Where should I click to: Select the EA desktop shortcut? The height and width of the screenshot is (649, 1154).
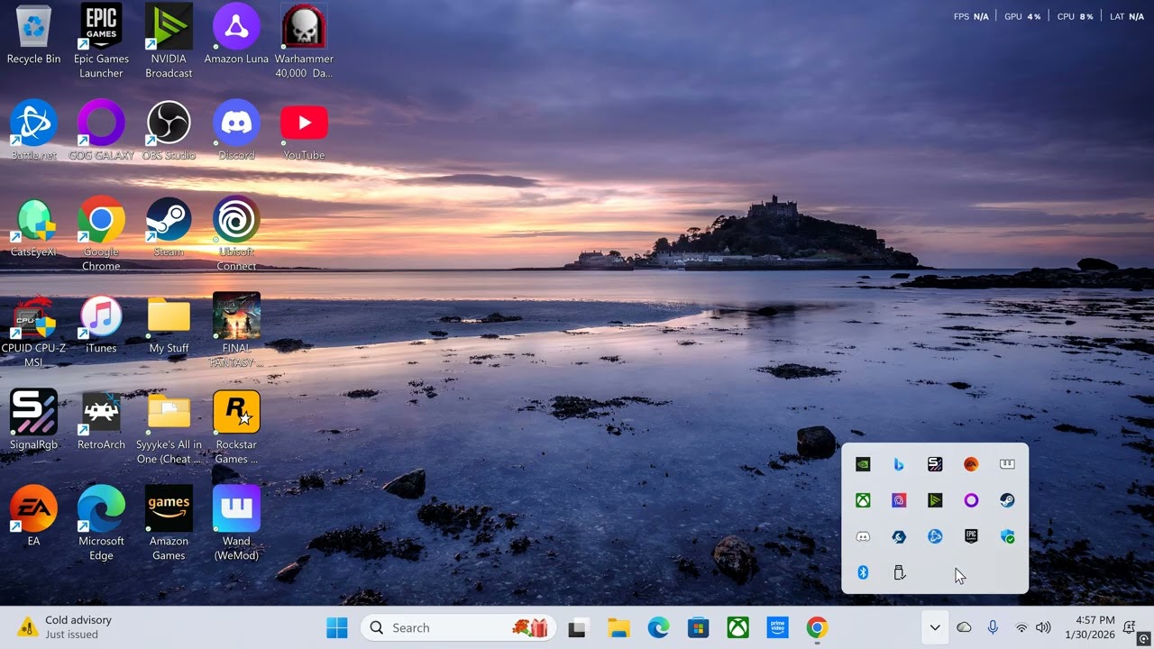(x=33, y=517)
